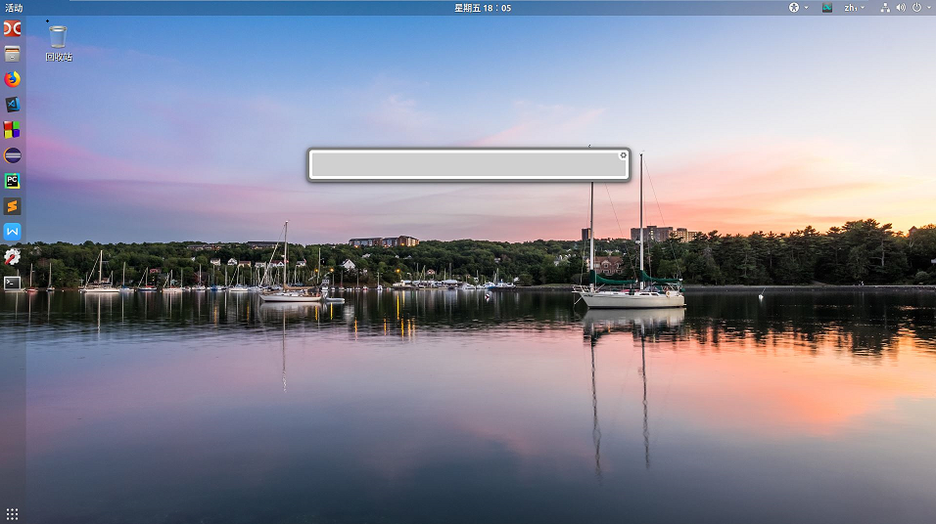Open the zh input source menu
Image resolution: width=936 pixels, height=524 pixels.
[854, 8]
